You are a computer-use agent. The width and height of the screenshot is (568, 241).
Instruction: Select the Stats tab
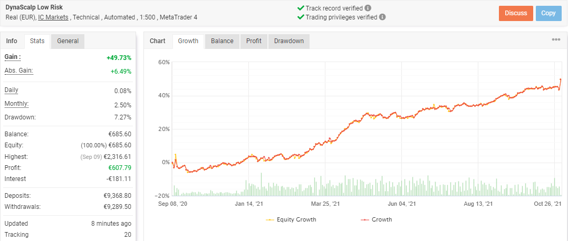coord(37,41)
